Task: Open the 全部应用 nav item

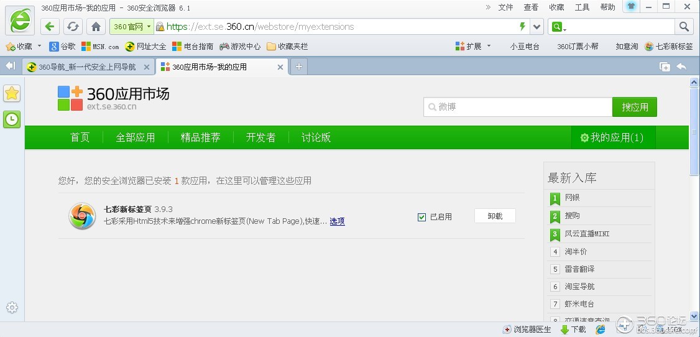Action: pos(136,137)
